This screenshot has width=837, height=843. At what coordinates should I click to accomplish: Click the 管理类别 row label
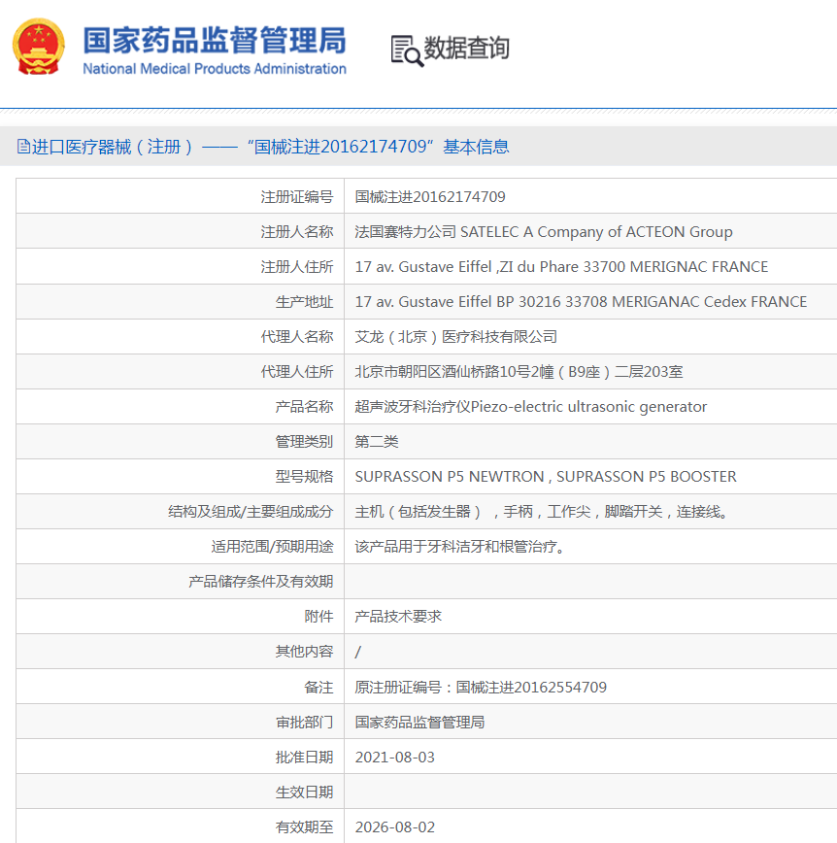pos(305,441)
